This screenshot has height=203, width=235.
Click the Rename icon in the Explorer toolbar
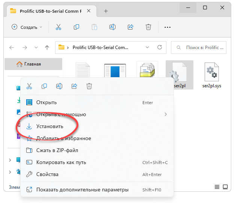pos(112,27)
